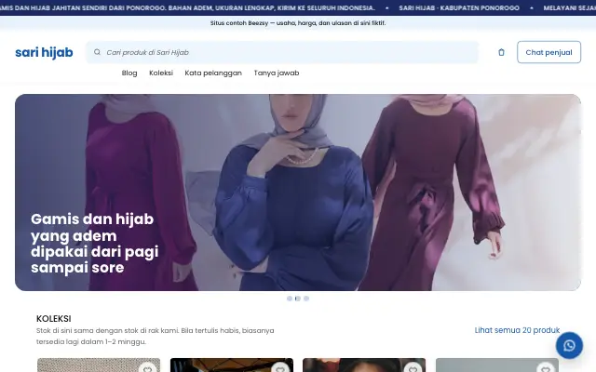This screenshot has width=596, height=372.
Task: Focus the Cari produk di Sari Hijab search field
Action: 282,52
